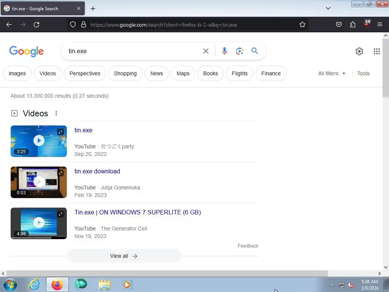Switch to the Shopping filter
This screenshot has height=292, width=389.
pyautogui.click(x=125, y=73)
